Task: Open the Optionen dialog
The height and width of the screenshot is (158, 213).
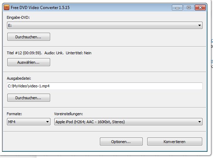Action: tap(121, 142)
